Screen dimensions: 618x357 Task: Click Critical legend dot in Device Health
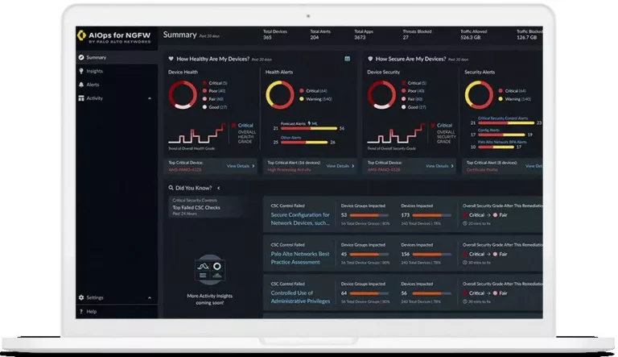(205, 83)
